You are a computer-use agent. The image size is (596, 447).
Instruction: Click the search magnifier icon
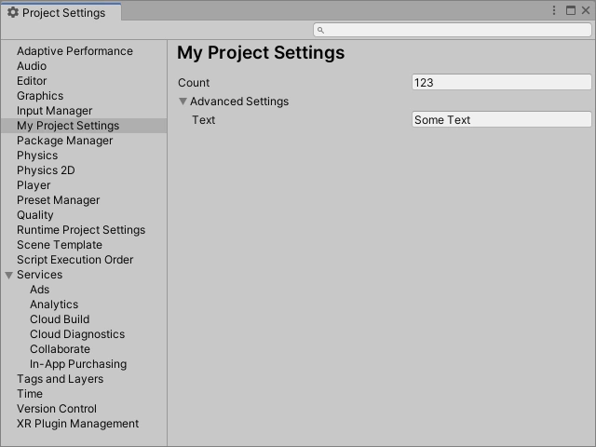pos(321,30)
